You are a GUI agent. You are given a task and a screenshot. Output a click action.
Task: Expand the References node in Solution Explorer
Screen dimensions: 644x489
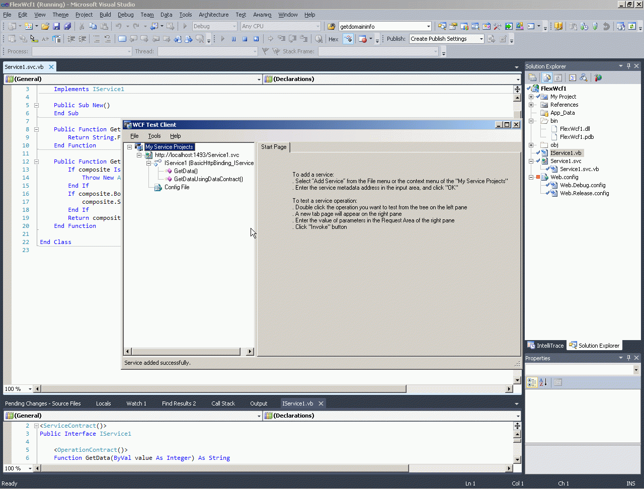click(x=531, y=105)
